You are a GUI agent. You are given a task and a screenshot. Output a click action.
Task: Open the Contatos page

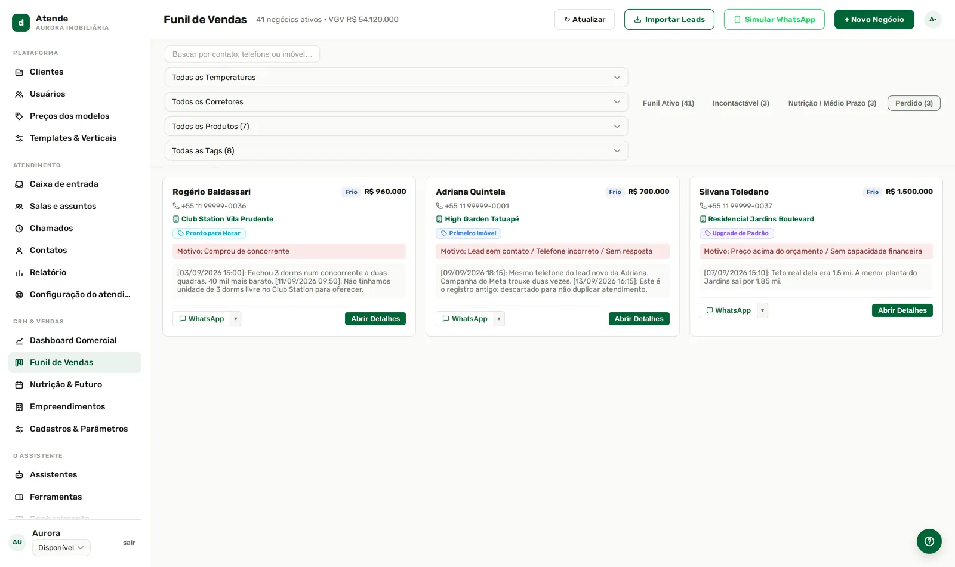pyautogui.click(x=75, y=251)
